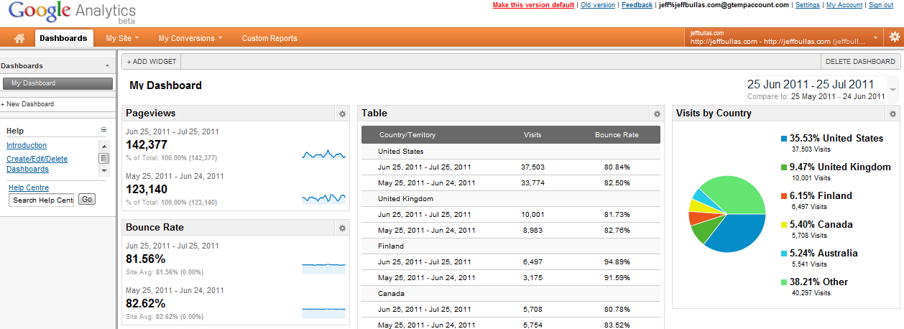904x329 pixels.
Task: Open Bounce Rate widget settings gear
Action: (x=342, y=228)
